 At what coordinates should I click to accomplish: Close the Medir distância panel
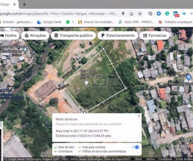[x=139, y=116]
